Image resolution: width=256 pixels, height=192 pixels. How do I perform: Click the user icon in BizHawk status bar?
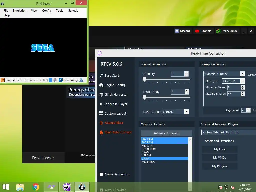[81, 80]
